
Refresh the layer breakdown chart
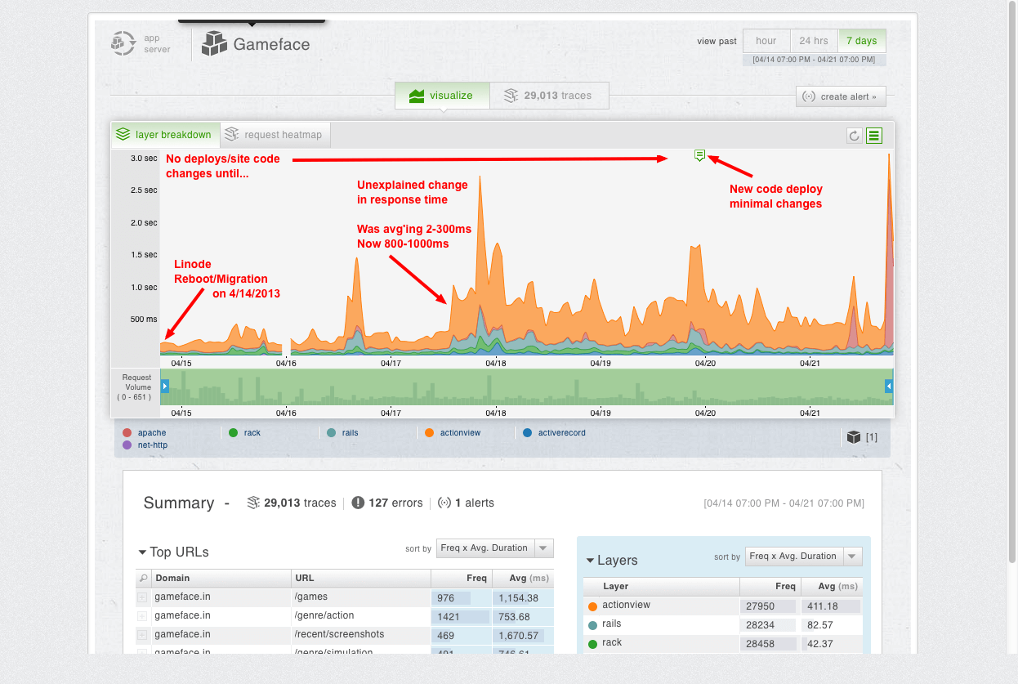point(855,136)
